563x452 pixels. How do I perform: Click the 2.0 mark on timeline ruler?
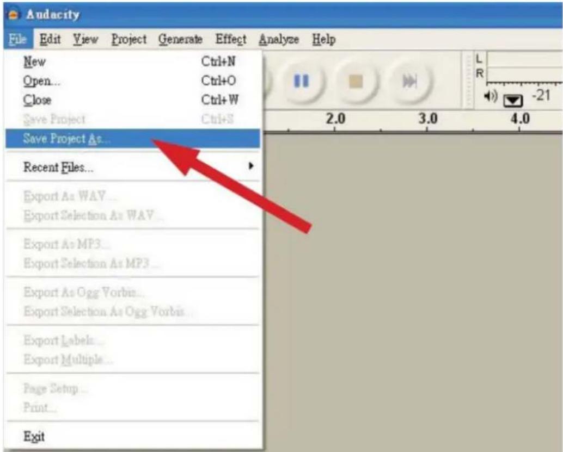point(335,119)
